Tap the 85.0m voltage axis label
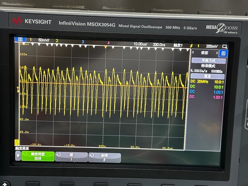Screen dimensions: 248x186 24,119
